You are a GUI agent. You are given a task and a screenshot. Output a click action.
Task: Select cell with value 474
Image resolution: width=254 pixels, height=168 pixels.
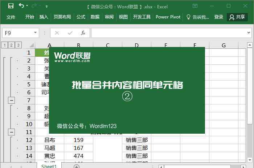79,156
